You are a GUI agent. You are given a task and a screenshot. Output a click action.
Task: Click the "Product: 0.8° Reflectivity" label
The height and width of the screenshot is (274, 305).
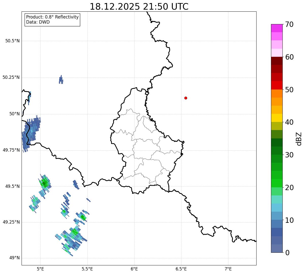click(x=53, y=17)
